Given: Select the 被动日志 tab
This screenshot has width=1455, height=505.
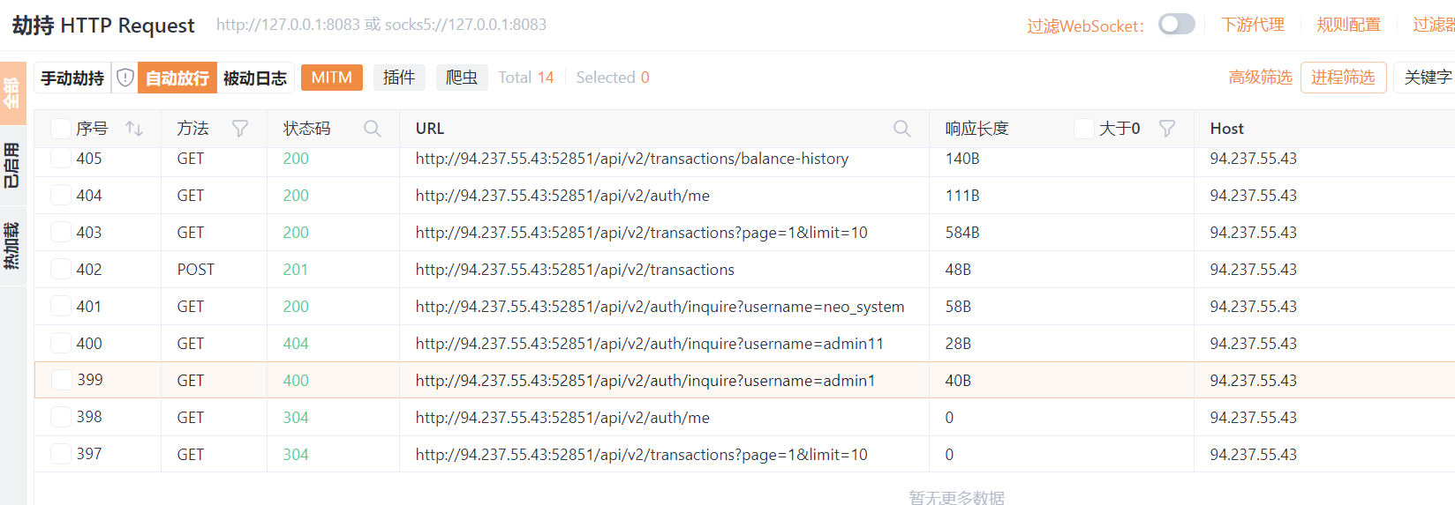Looking at the screenshot, I should 255,78.
